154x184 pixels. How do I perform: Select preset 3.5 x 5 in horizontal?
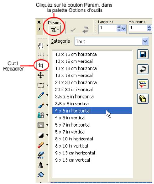tap(92, 97)
